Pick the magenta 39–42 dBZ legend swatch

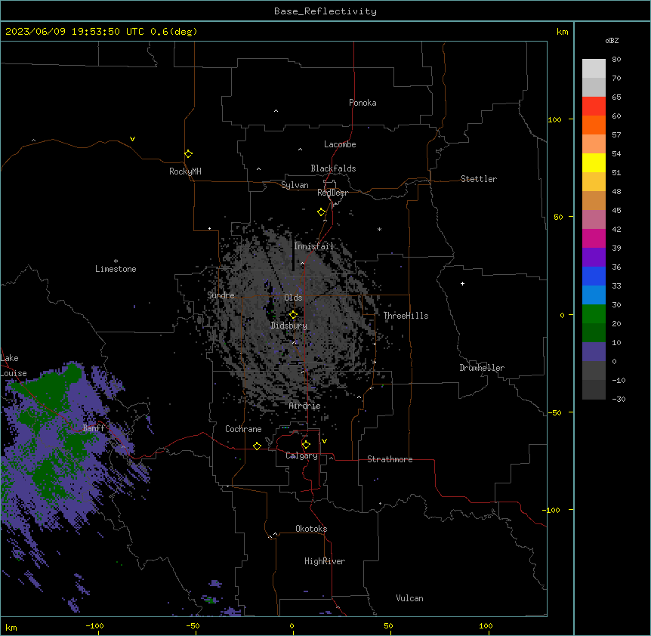[594, 238]
